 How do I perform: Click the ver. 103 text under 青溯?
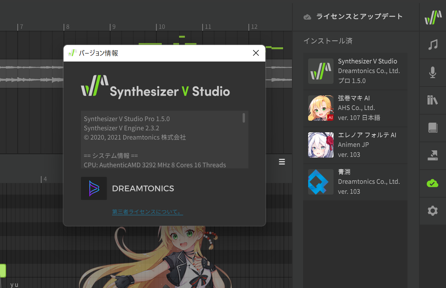pyautogui.click(x=349, y=192)
